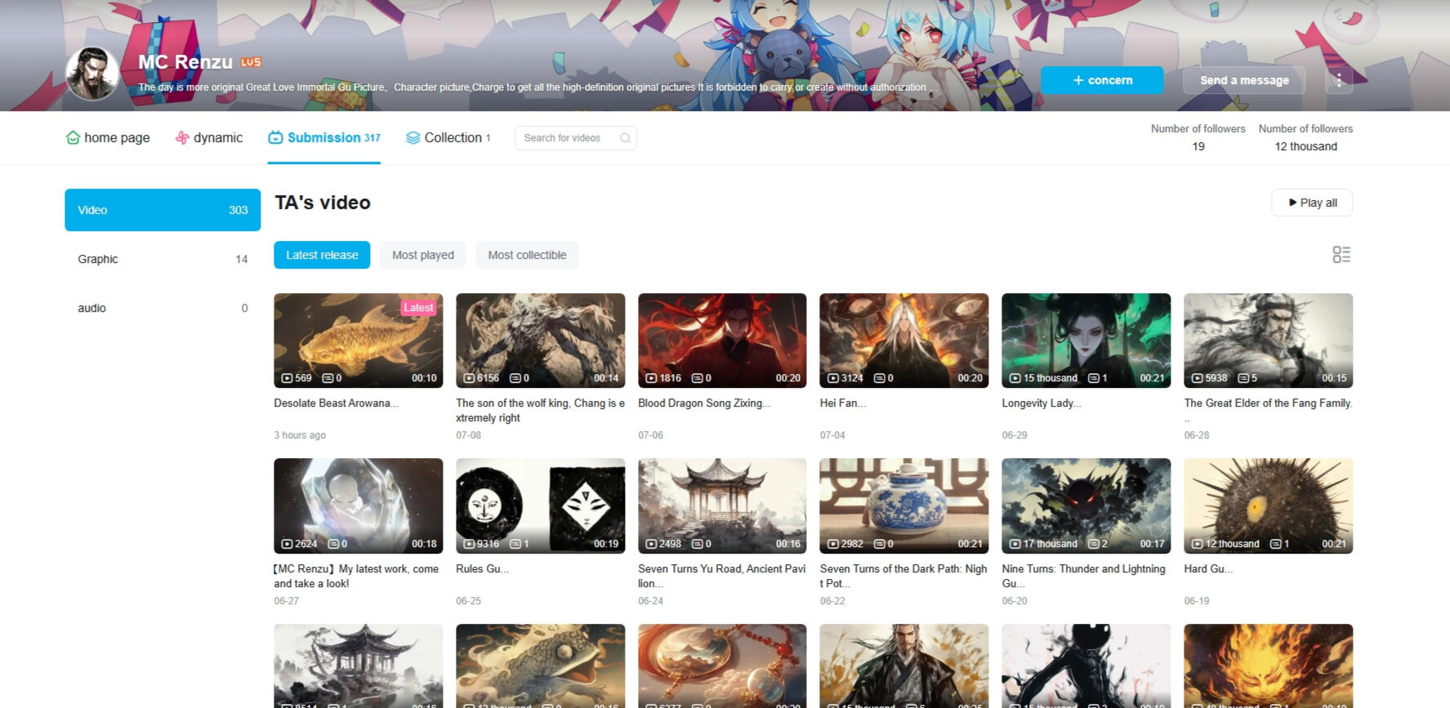Viewport: 1450px width, 708px height.
Task: Click the Collection stack icon
Action: (413, 138)
